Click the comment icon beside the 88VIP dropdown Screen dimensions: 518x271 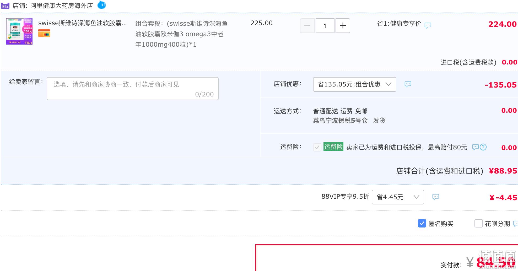pyautogui.click(x=436, y=197)
